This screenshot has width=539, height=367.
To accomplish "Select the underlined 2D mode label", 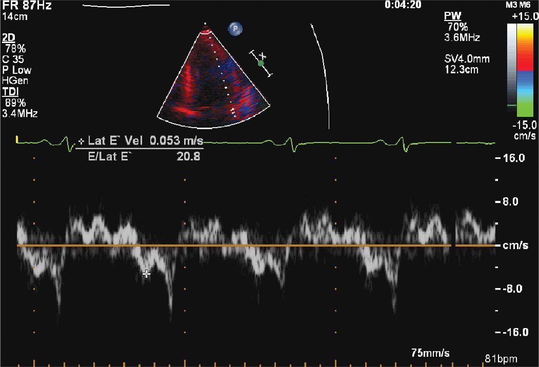I will click(8, 38).
